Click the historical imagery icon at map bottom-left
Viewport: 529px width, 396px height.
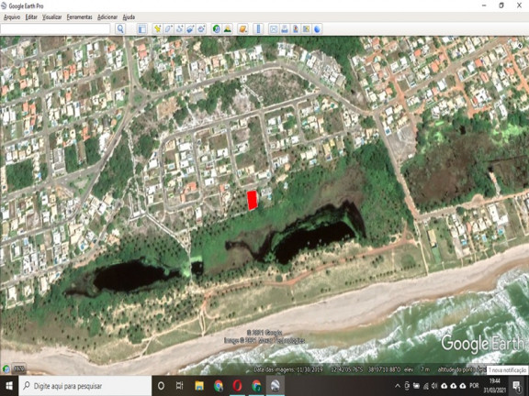coord(6,368)
